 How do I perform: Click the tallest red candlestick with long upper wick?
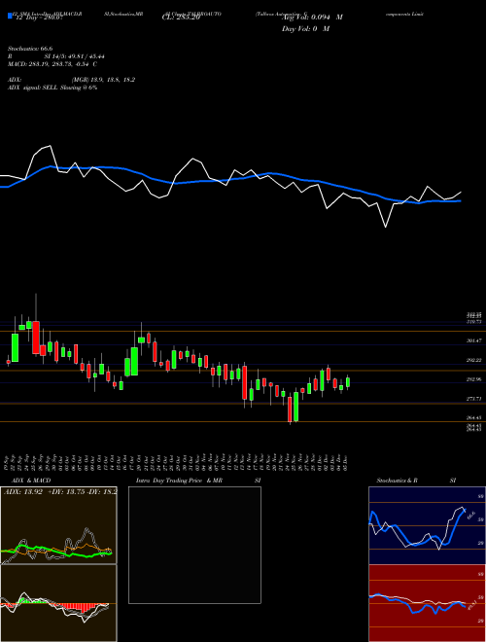tap(36, 338)
